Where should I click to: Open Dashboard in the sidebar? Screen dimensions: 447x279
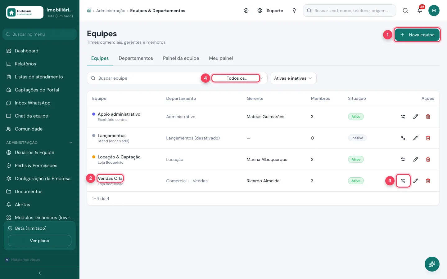point(39,51)
